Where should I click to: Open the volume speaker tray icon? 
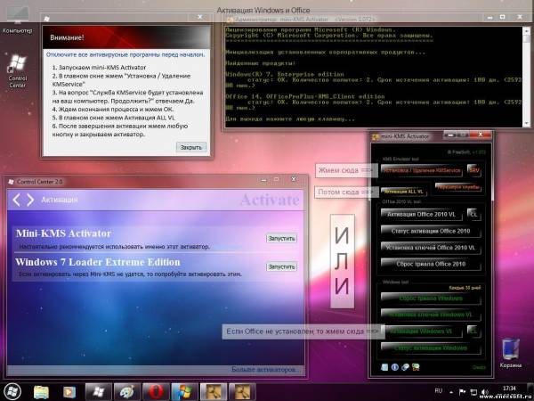click(485, 392)
